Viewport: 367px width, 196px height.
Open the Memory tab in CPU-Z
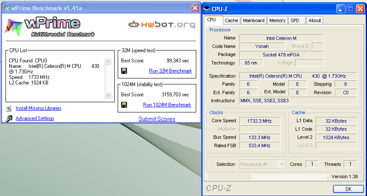pos(277,20)
